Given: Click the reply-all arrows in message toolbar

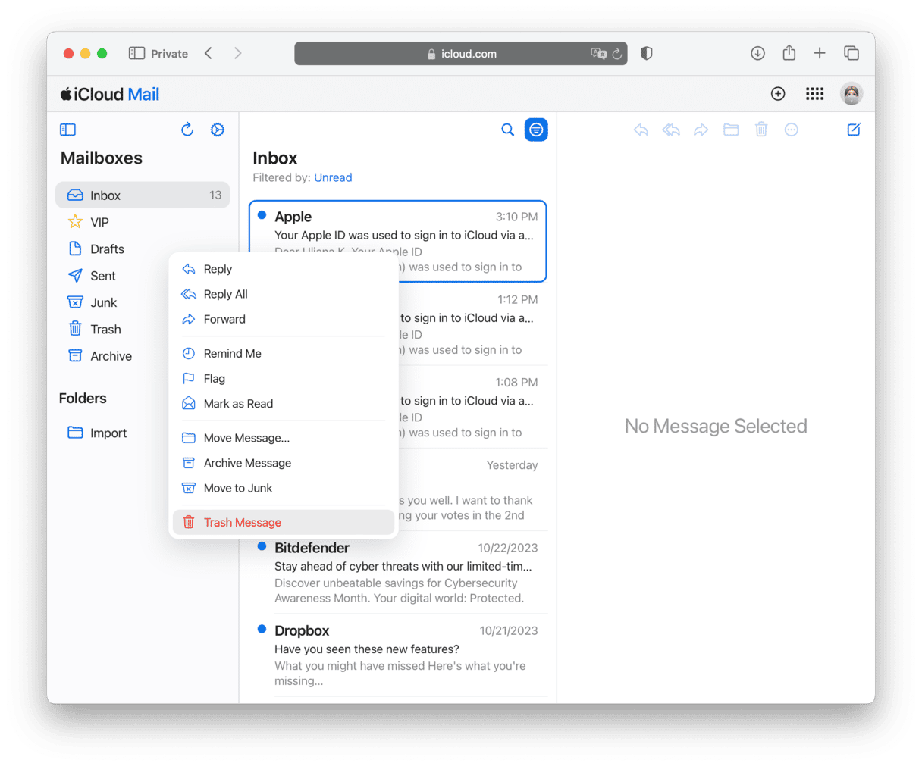Looking at the screenshot, I should pyautogui.click(x=671, y=130).
